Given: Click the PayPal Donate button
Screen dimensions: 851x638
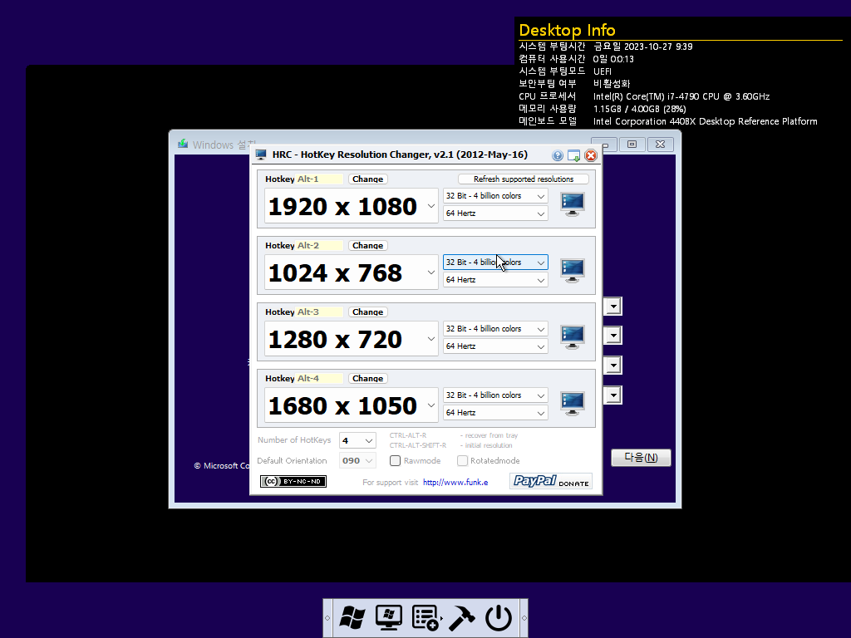Looking at the screenshot, I should tap(550, 481).
